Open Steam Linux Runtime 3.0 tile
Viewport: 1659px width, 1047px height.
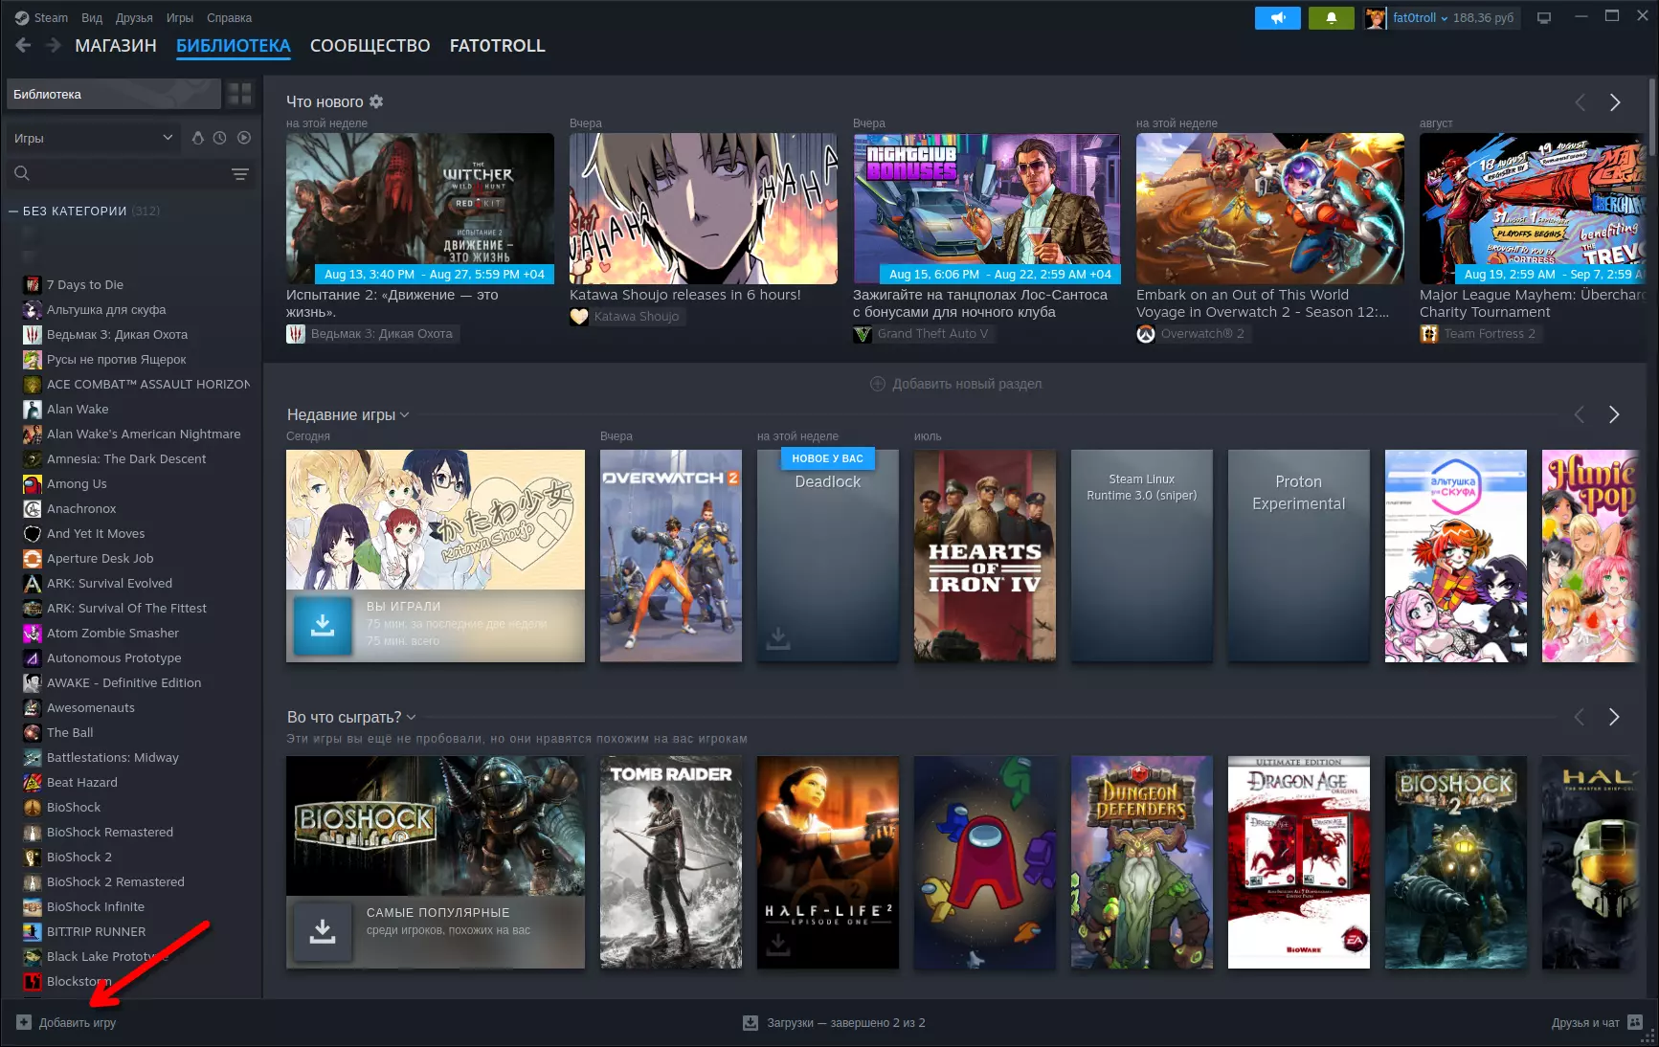1142,555
